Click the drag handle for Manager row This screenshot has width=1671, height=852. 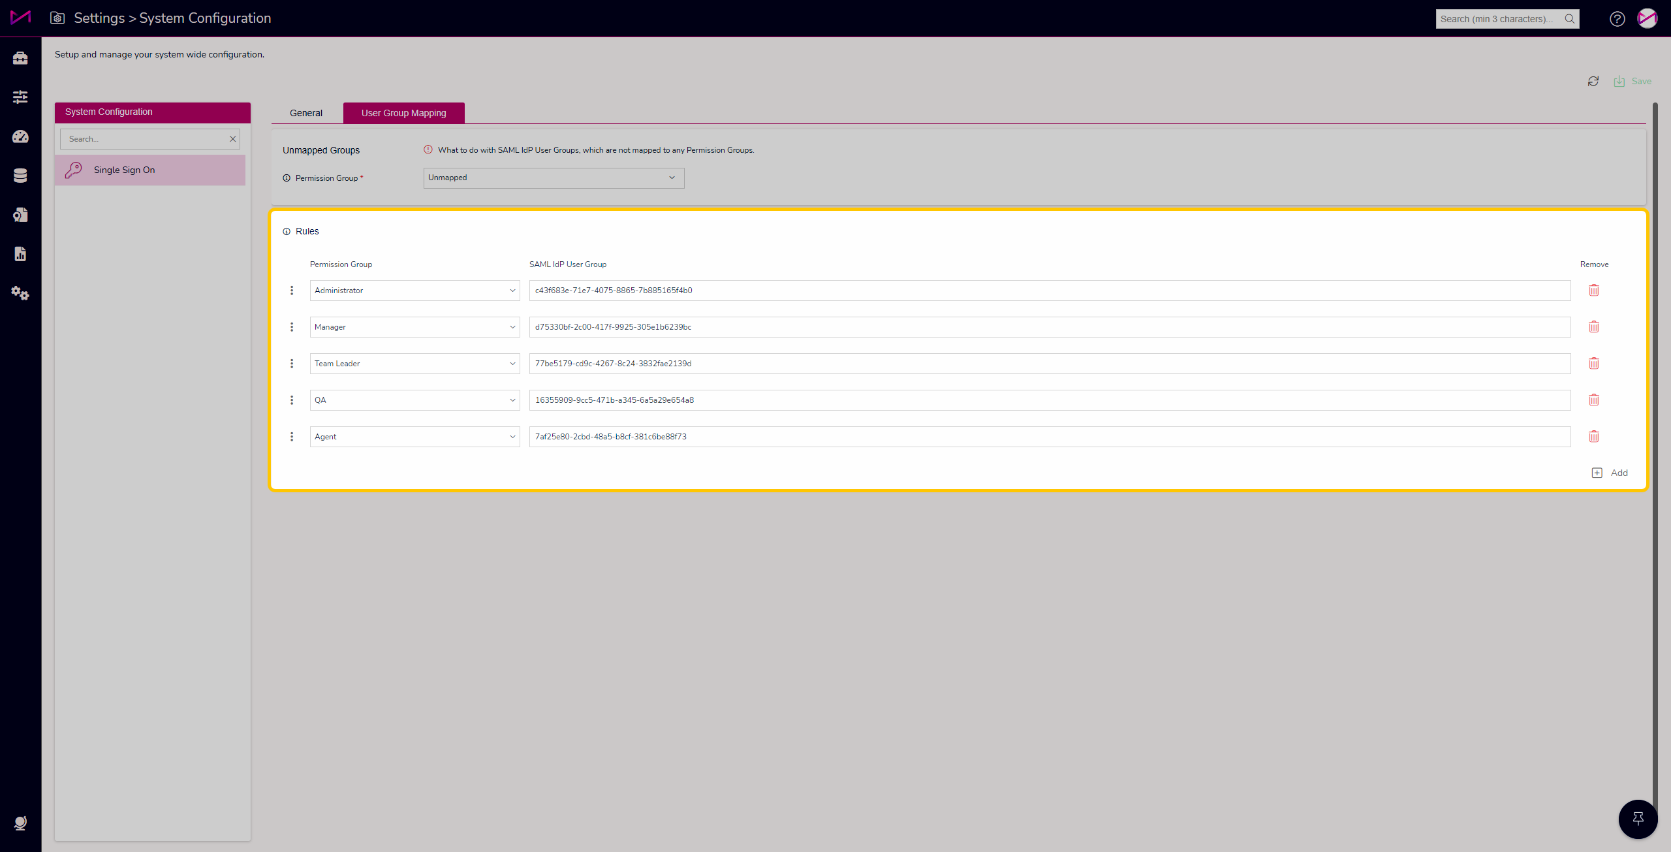click(292, 327)
